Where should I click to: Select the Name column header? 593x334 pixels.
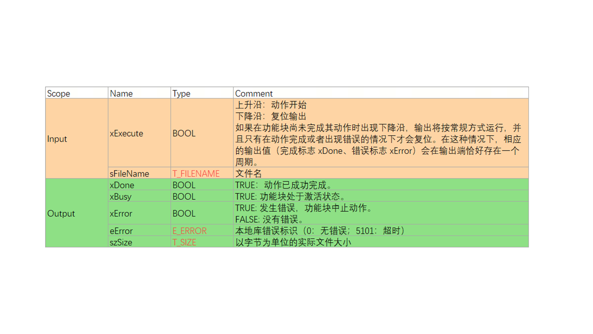point(121,93)
